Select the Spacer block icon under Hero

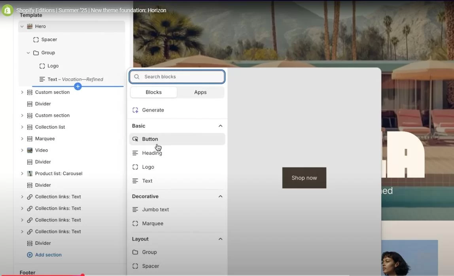(x=36, y=39)
